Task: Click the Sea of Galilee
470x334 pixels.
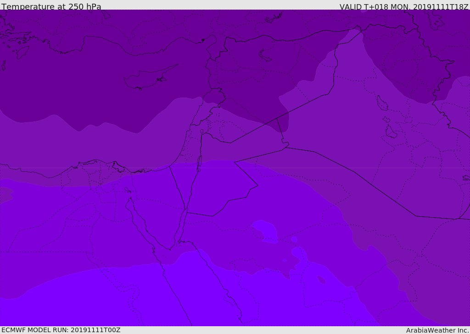Action: click(201, 132)
